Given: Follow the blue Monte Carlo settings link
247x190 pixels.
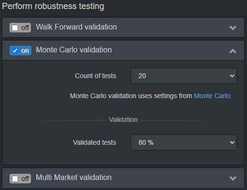Looking at the screenshot, I should pos(213,96).
